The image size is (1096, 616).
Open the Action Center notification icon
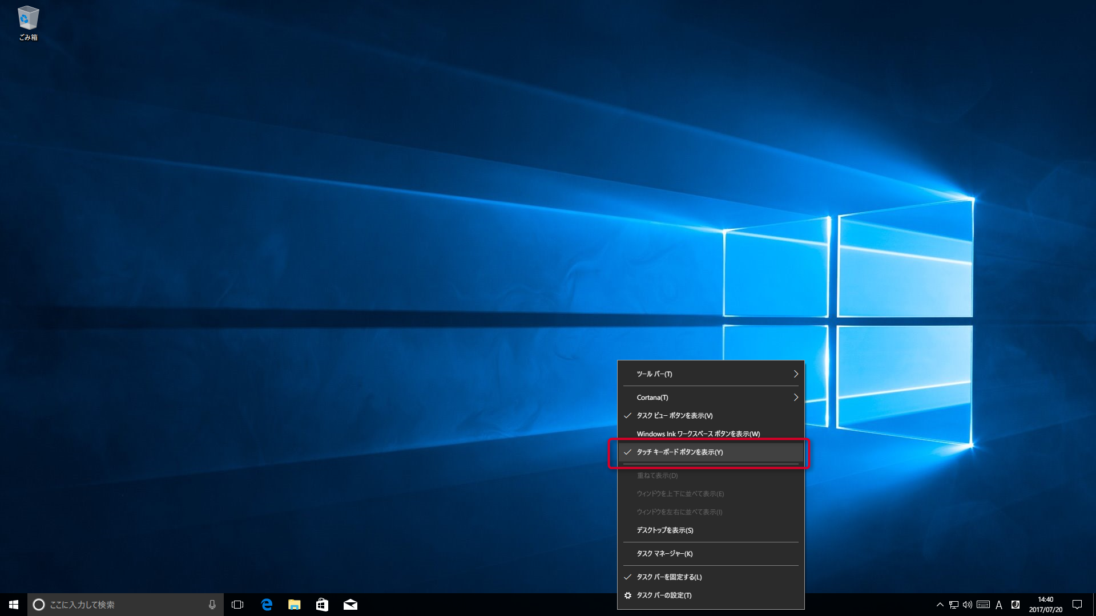coord(1085,604)
